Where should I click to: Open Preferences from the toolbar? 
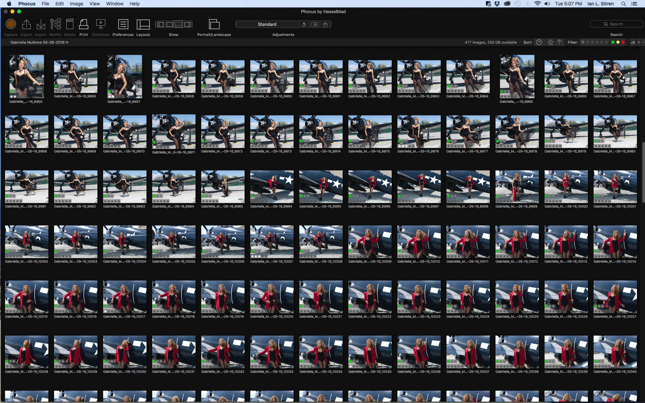coord(123,24)
